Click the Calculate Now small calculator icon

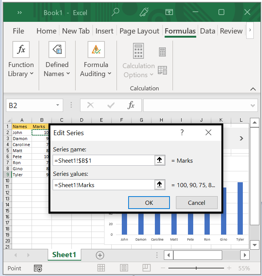coord(162,52)
